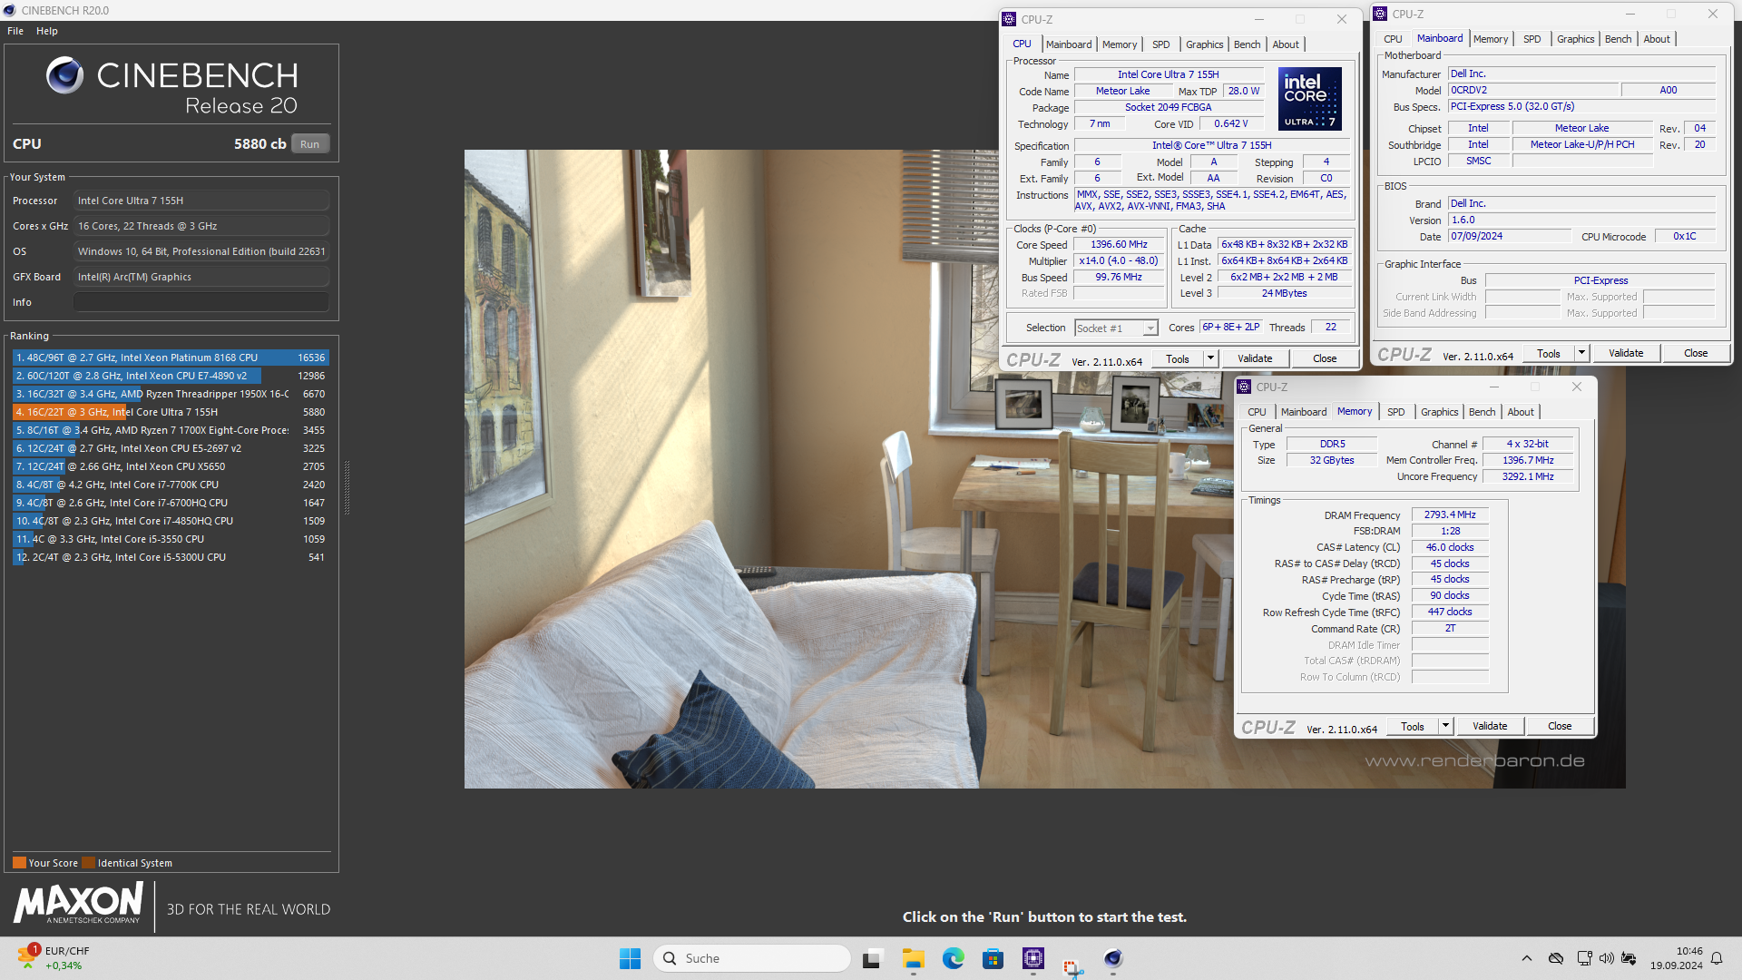The width and height of the screenshot is (1742, 980).
Task: Launch Microsoft Edge from the taskbar
Action: [953, 958]
